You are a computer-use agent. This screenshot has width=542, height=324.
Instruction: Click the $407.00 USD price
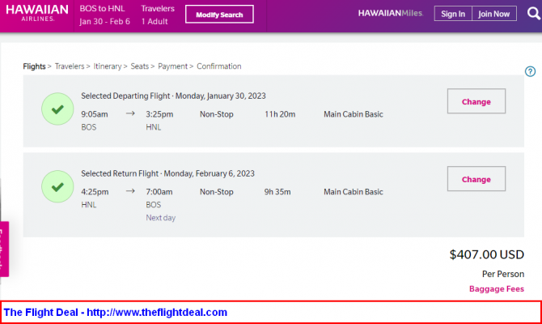[487, 255]
